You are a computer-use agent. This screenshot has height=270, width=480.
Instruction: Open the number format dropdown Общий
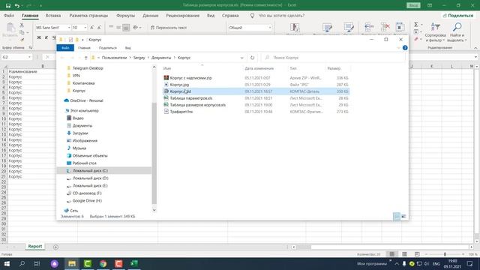tap(270, 28)
